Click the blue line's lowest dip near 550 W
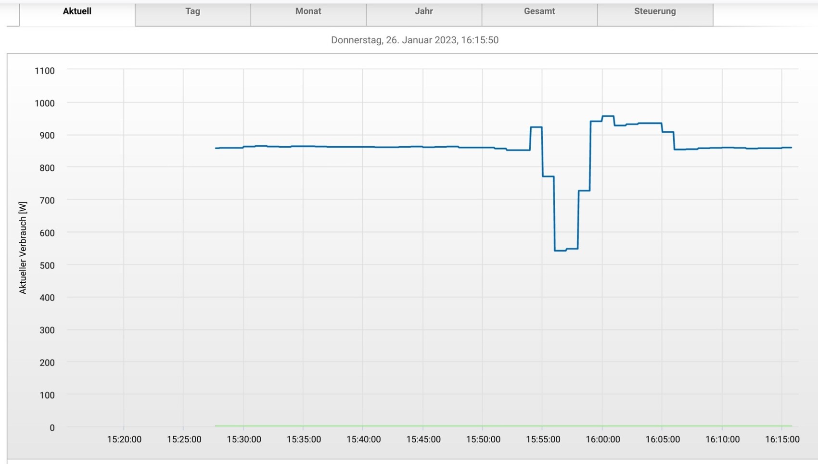 pyautogui.click(x=561, y=250)
